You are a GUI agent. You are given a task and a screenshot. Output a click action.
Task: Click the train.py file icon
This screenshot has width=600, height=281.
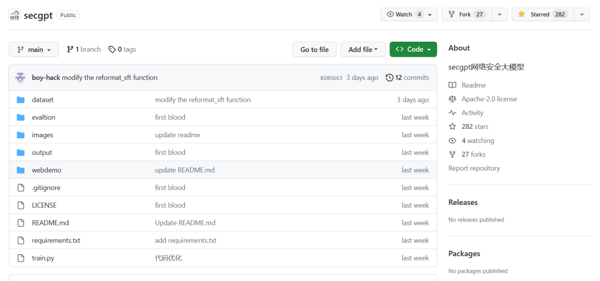(21, 258)
